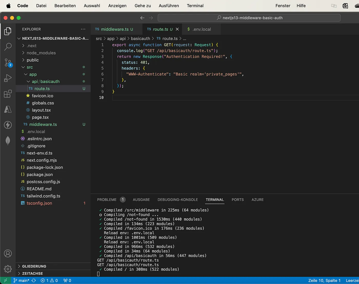Open the Source Control view
359x284 pixels.
[x=8, y=62]
